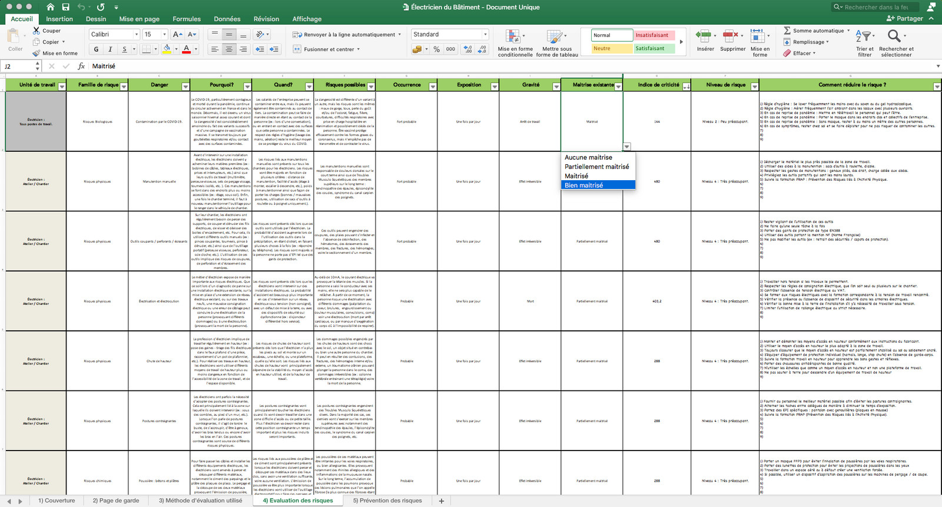Click Mise en forme paintbrush icon
The image size is (942, 507).
tap(37, 53)
